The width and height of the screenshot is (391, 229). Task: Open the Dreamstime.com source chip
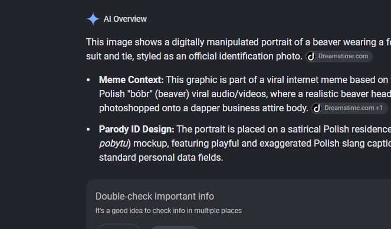[x=339, y=57]
